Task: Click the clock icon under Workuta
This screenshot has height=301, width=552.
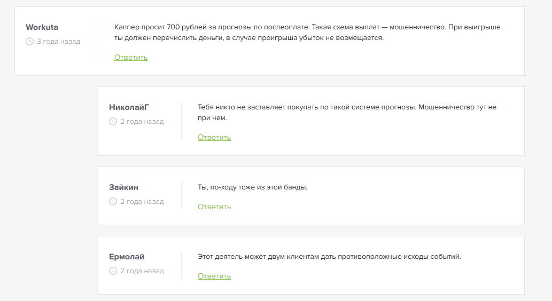Action: 29,42
